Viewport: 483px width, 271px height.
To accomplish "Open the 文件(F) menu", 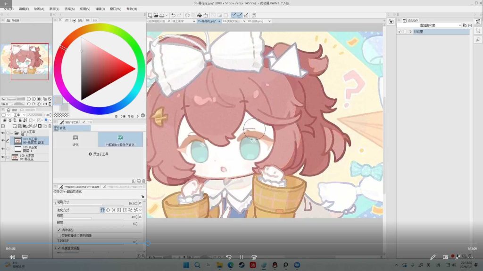I will (x=8, y=9).
